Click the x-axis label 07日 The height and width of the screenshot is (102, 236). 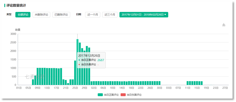(x=178, y=88)
